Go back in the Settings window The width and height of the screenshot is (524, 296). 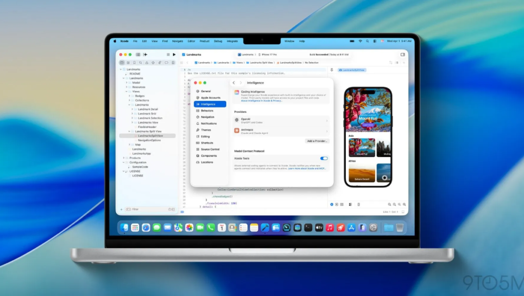pos(234,83)
